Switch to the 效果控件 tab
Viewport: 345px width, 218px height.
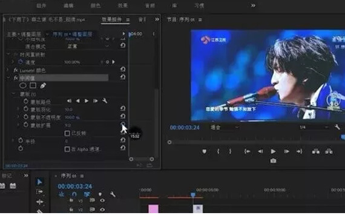[112, 19]
